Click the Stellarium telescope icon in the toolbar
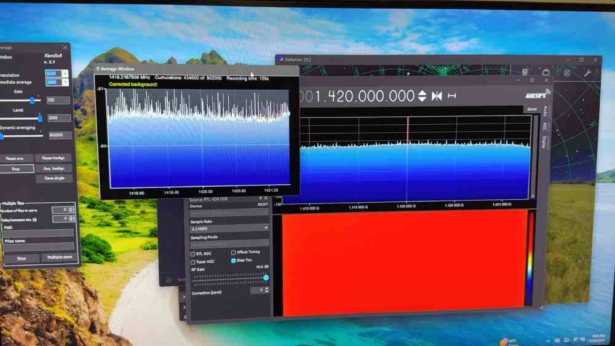 click(x=525, y=73)
